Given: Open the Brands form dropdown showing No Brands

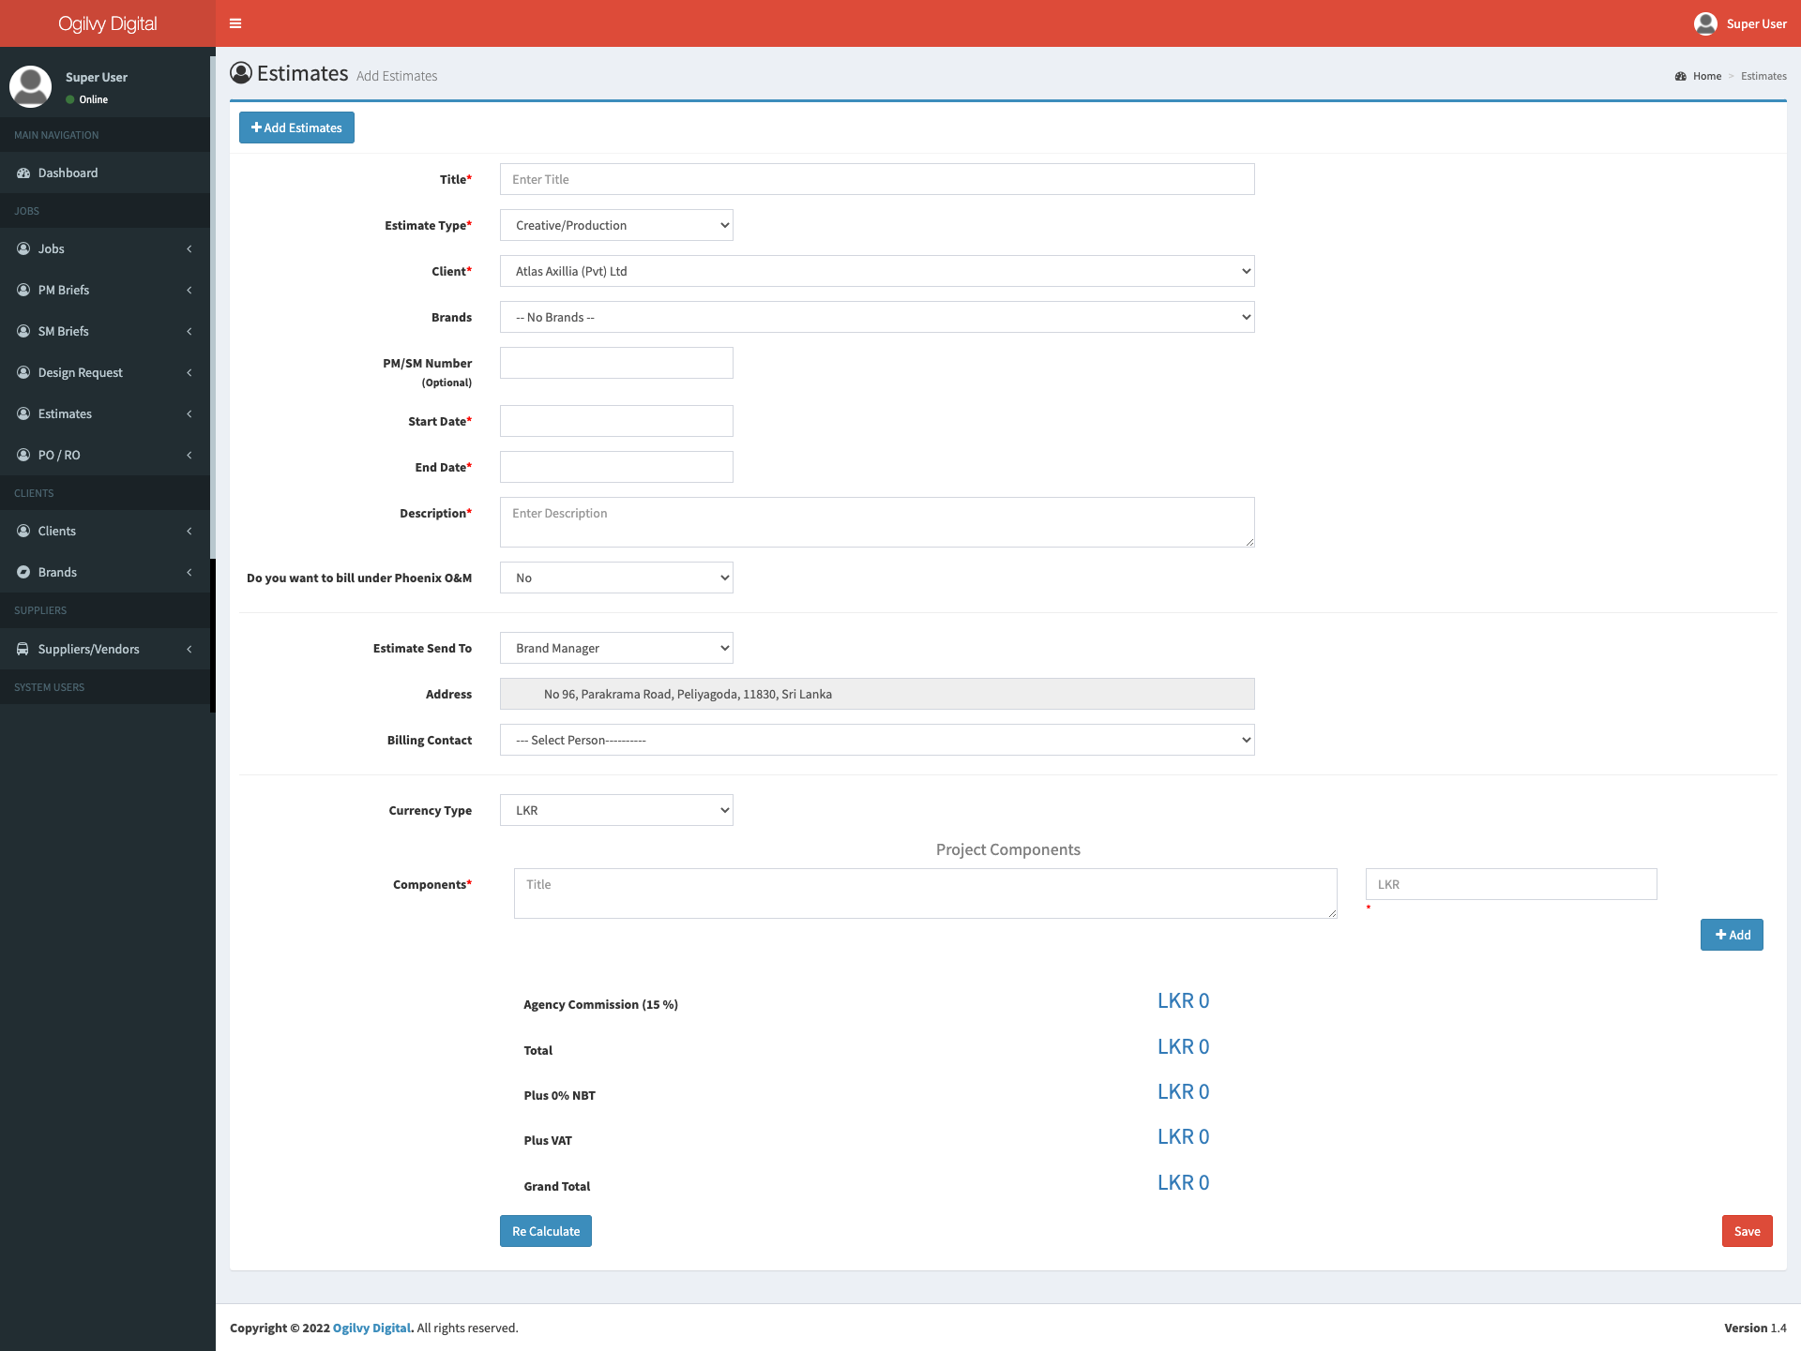Looking at the screenshot, I should pos(877,317).
